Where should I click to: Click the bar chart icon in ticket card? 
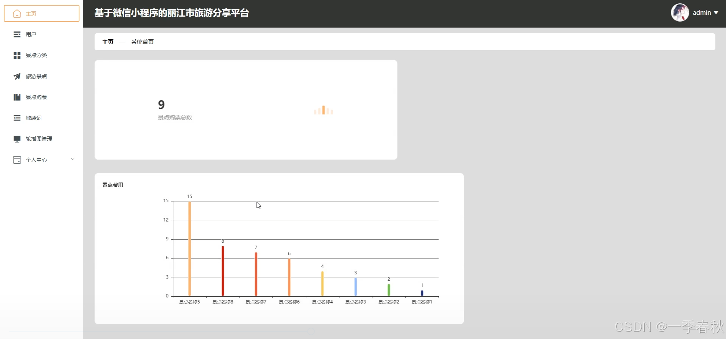(323, 110)
